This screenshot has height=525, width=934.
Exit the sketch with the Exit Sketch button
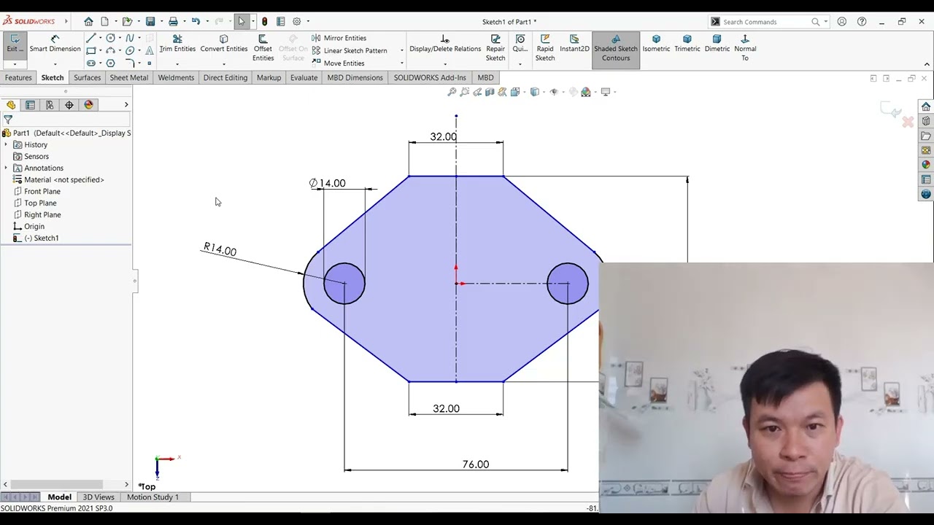[x=14, y=44]
